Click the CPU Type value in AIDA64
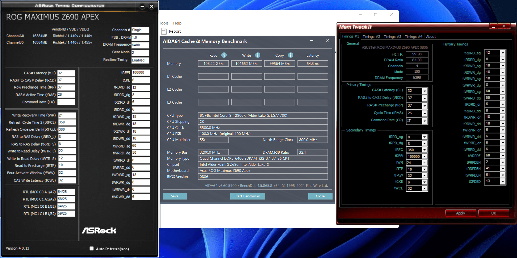The image size is (517, 258). [x=263, y=115]
